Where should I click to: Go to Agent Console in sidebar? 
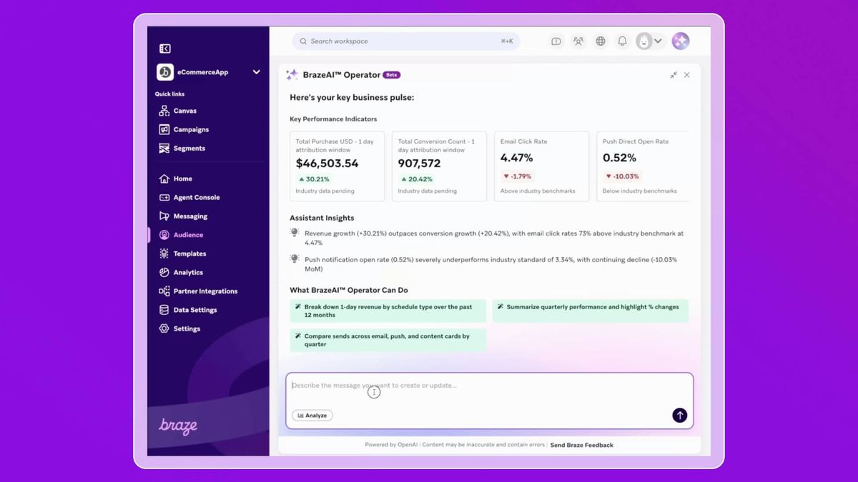[196, 197]
